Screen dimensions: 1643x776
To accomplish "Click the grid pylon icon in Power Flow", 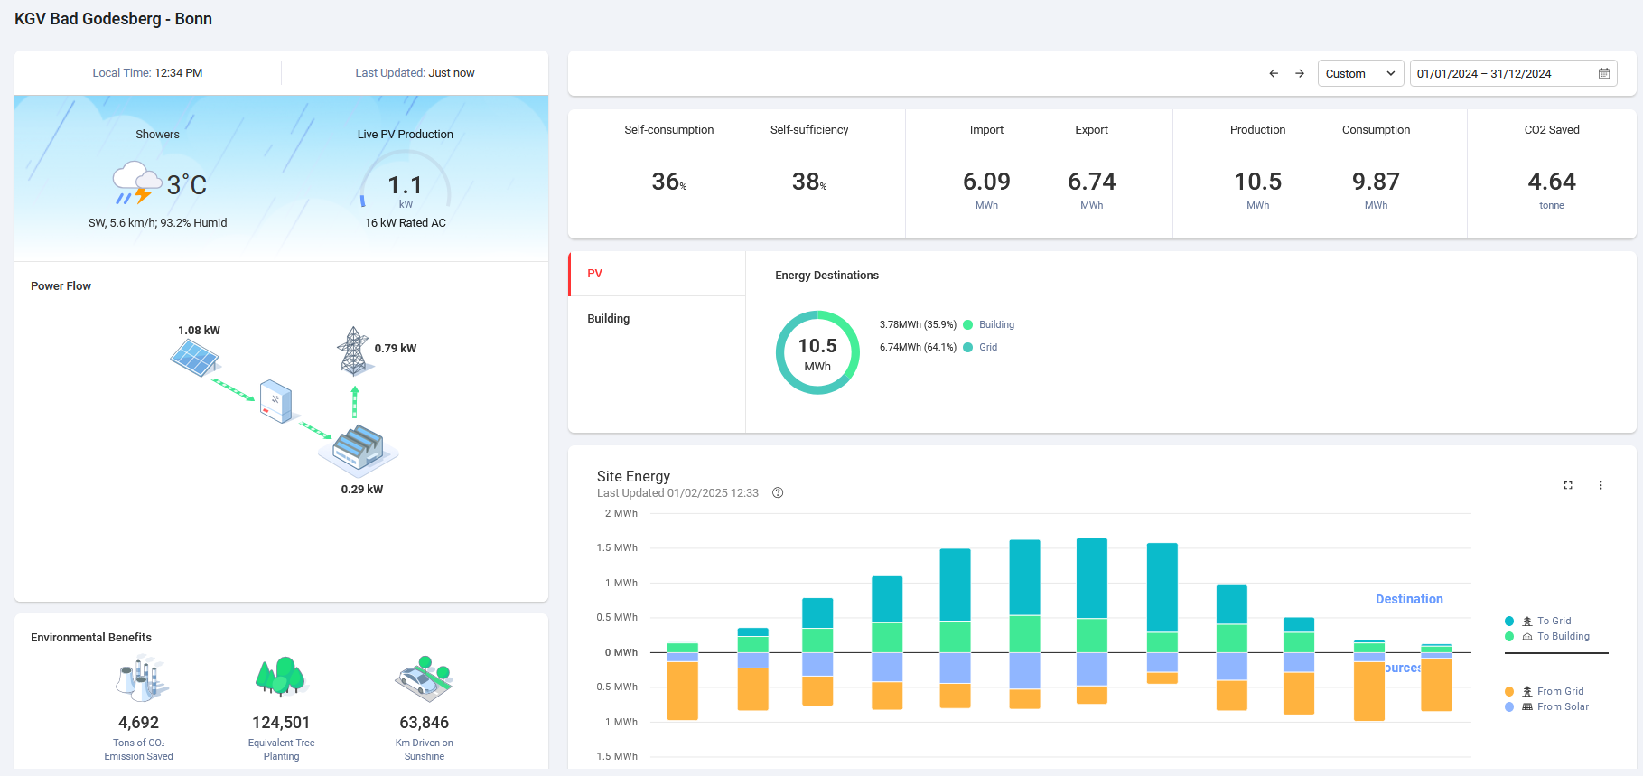I will 353,351.
